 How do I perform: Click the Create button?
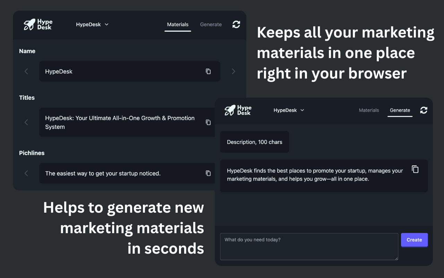pos(414,240)
